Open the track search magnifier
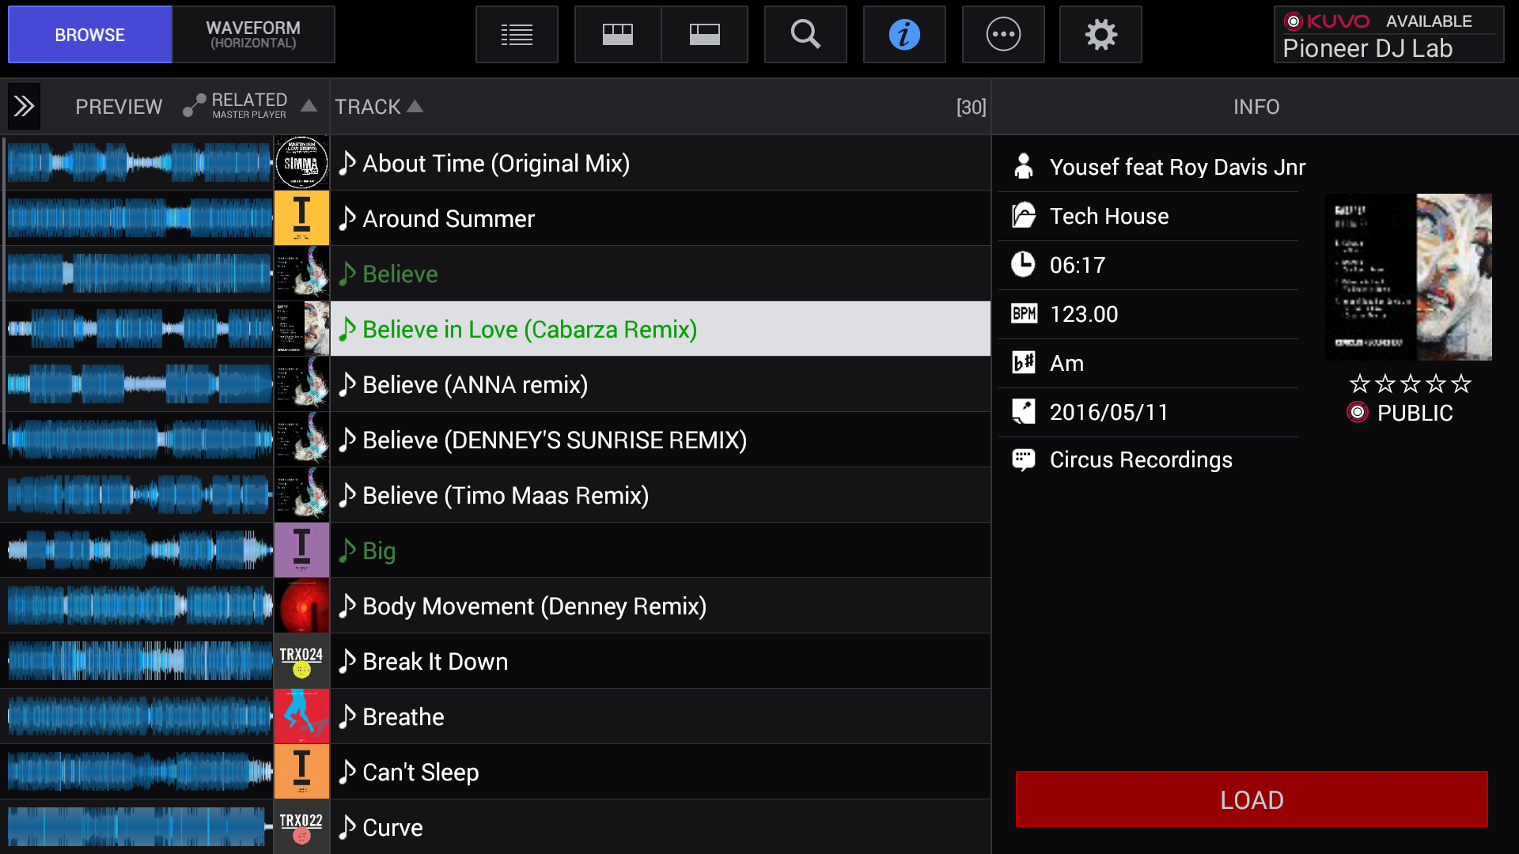This screenshot has width=1519, height=854. coord(805,35)
